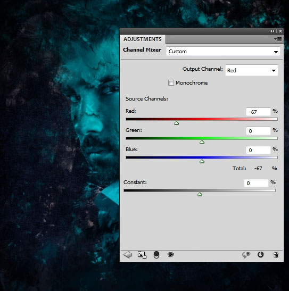This screenshot has height=291, width=289.
Task: Click the Constant value field
Action: coord(256,183)
